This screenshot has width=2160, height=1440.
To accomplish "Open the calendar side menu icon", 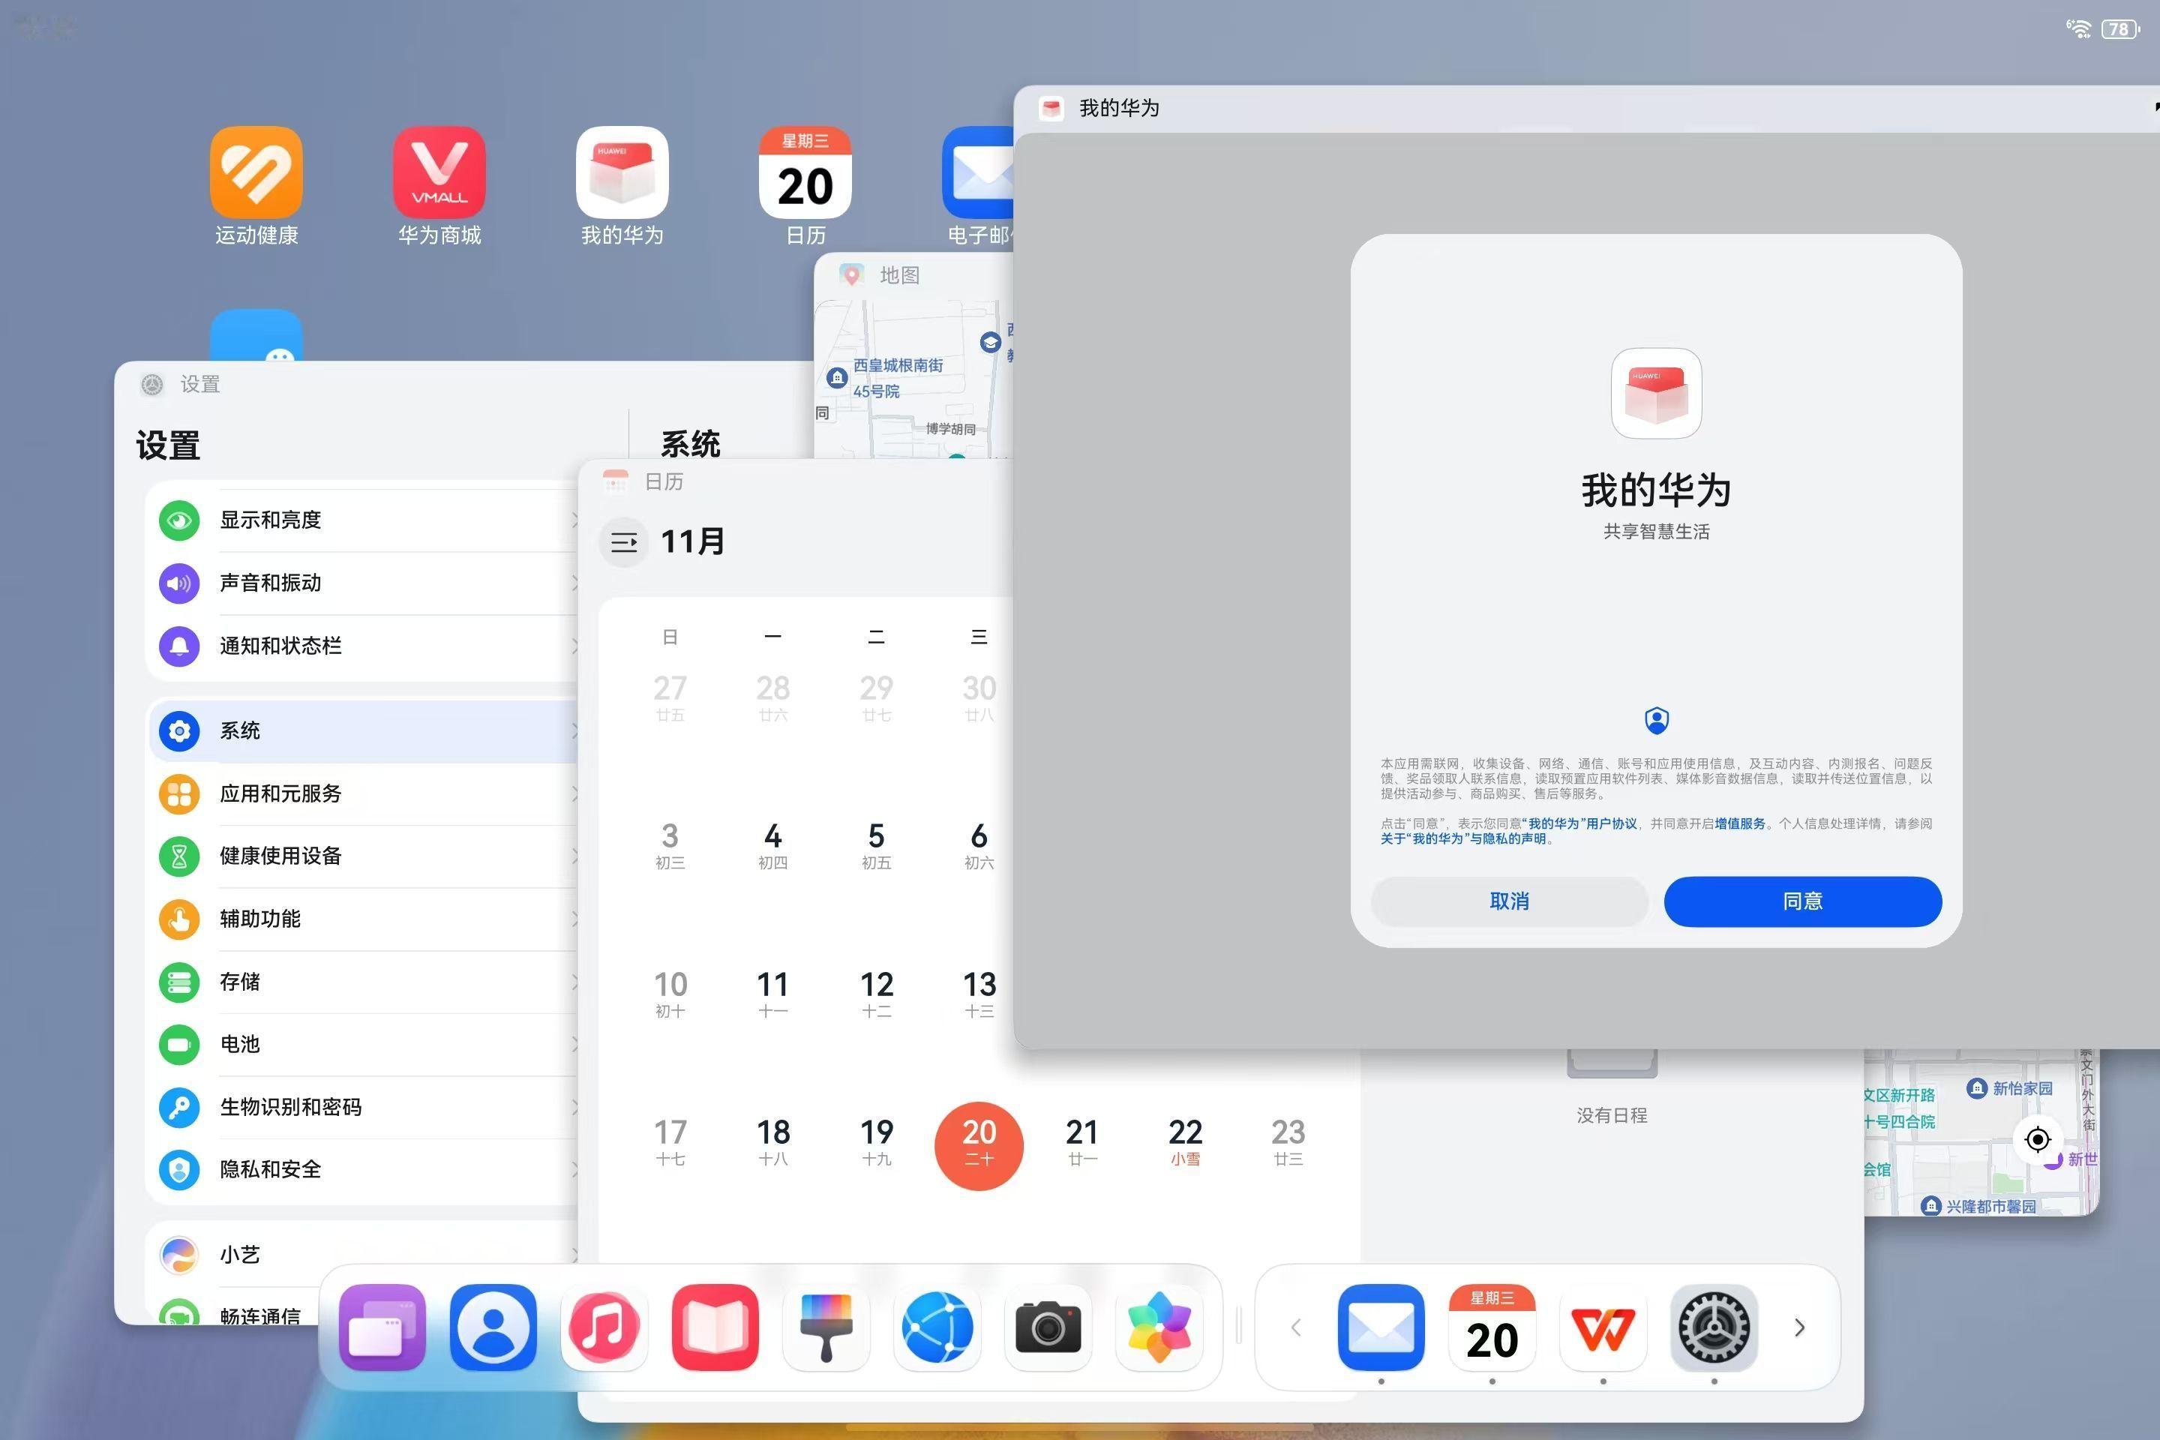I will pyautogui.click(x=625, y=541).
